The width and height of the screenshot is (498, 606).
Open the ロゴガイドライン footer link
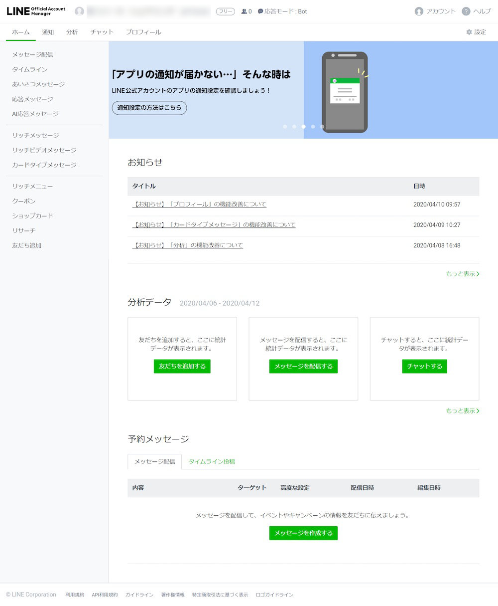point(274,595)
